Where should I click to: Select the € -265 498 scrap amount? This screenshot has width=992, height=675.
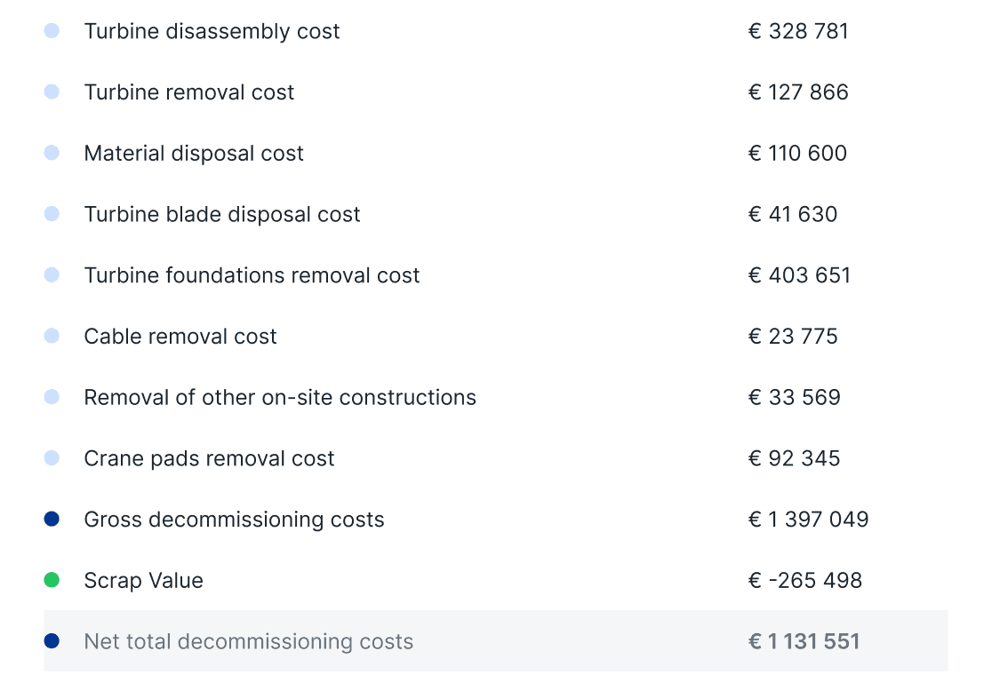click(805, 580)
